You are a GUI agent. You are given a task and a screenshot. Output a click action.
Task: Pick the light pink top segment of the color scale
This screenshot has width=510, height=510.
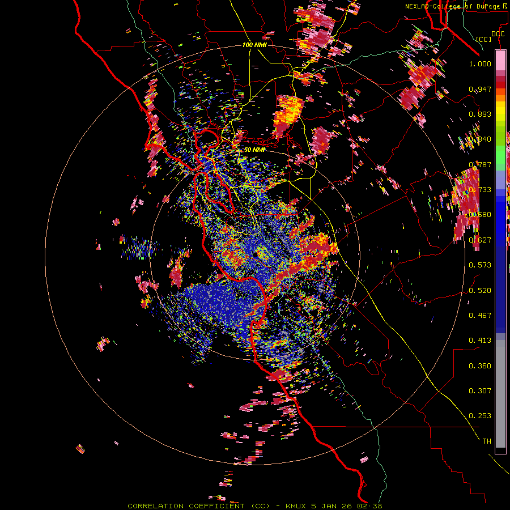pyautogui.click(x=500, y=61)
